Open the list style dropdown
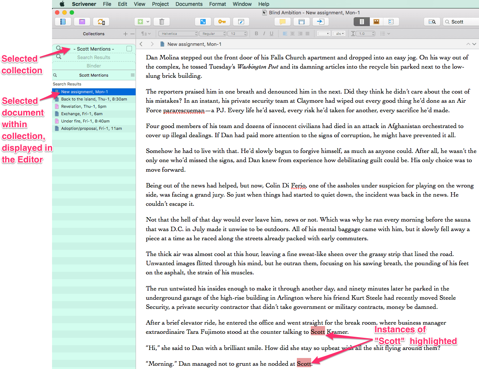The height and width of the screenshot is (369, 479). point(385,34)
